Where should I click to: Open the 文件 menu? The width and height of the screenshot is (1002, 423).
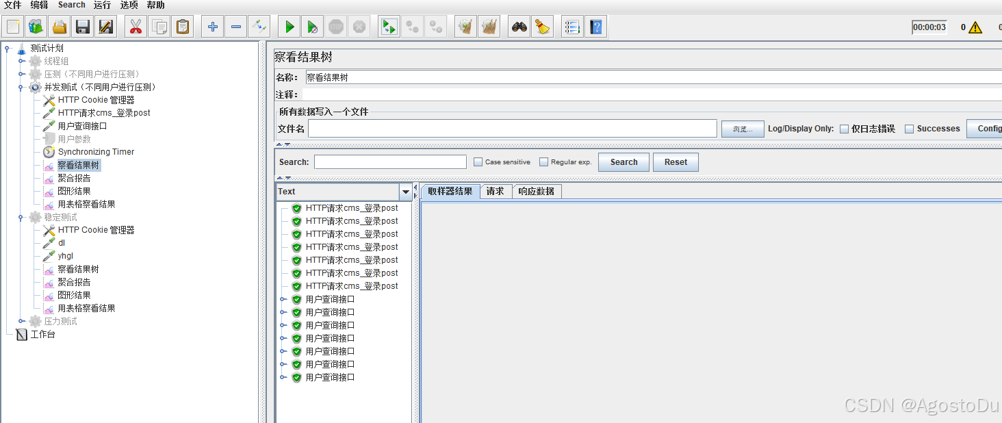pyautogui.click(x=12, y=5)
